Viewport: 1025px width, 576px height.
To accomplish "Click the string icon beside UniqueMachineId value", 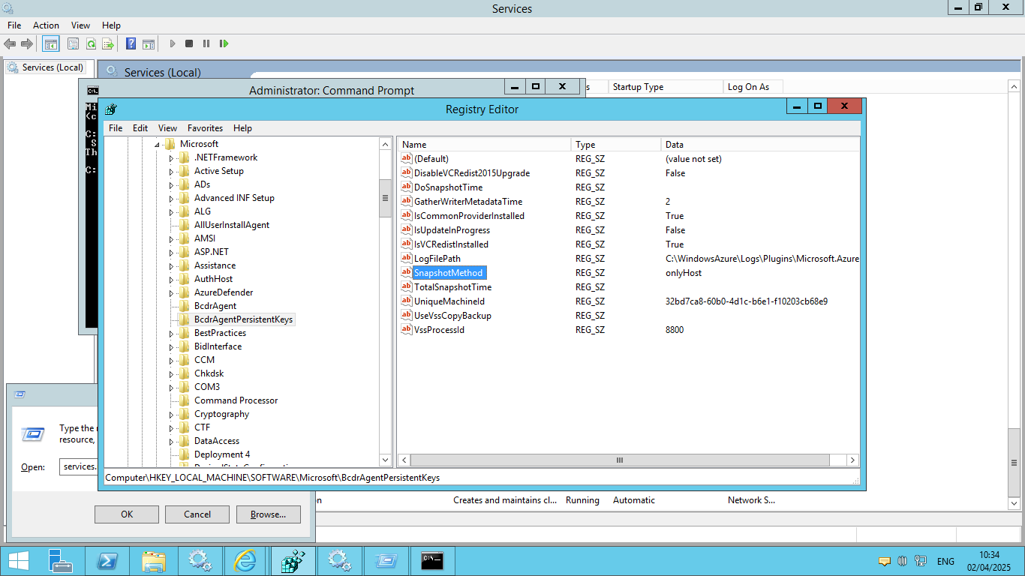I will click(407, 301).
